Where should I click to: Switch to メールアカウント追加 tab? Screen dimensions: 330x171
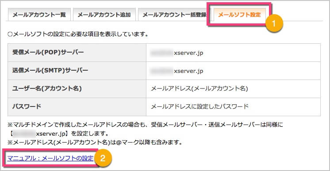104,15
